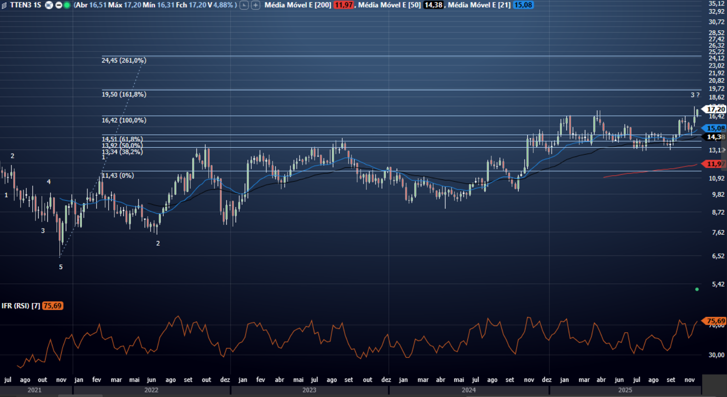This screenshot has height=397, width=727.
Task: Toggle the Média Móvel E [21] indicator label
Action: (479, 5)
